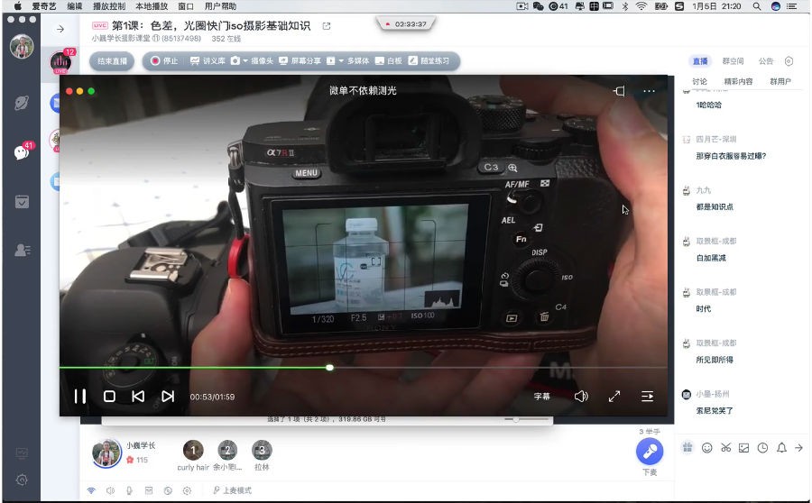Open the share icon beside the course title

327,26
